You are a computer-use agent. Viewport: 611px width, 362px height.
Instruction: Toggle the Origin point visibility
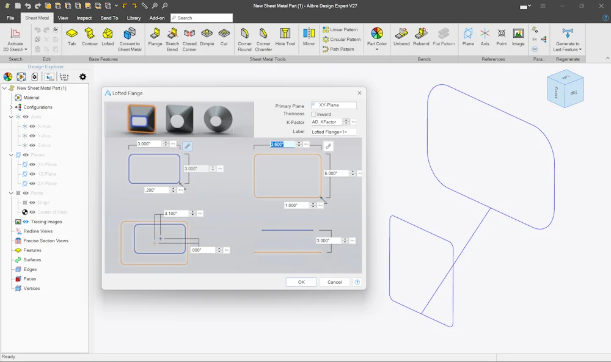click(x=32, y=203)
